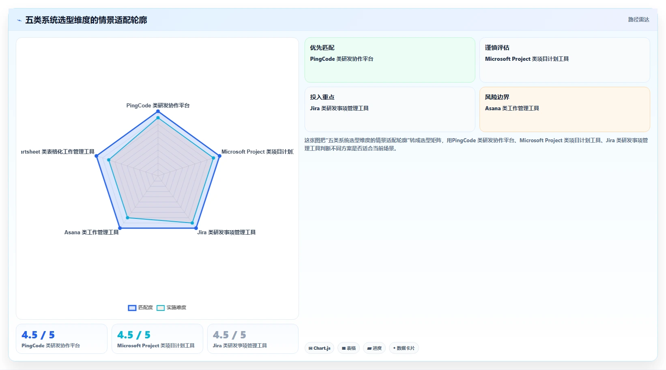Screen dimensions: 666x370
Task: Click the 路径雷达 label in the header
Action: [638, 19]
